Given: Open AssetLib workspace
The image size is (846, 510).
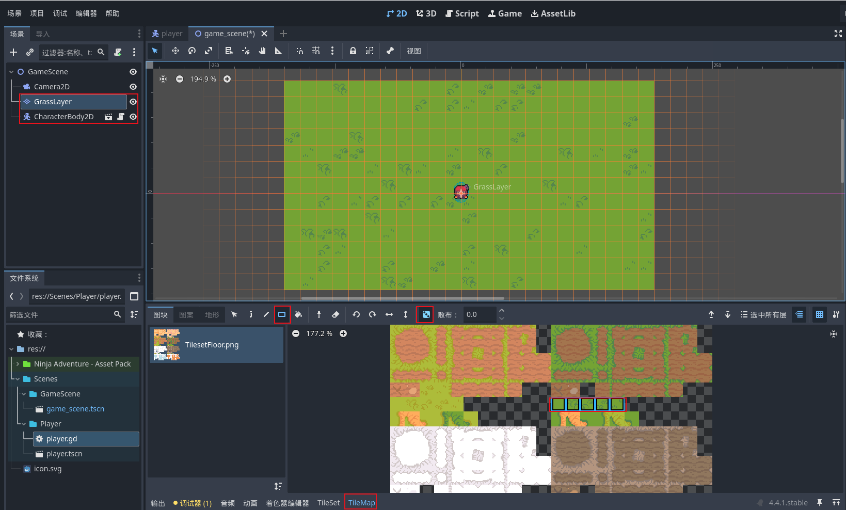Looking at the screenshot, I should pos(553,13).
